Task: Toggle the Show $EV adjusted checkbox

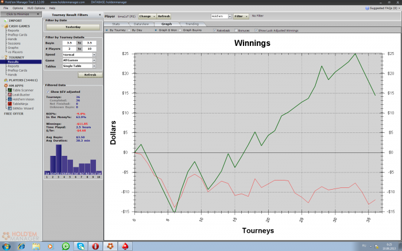Action: click(x=48, y=92)
